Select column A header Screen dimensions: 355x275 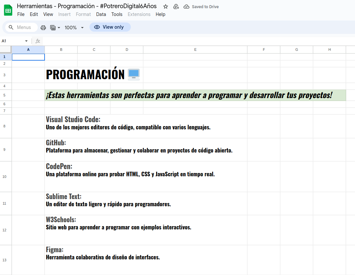[x=28, y=50]
